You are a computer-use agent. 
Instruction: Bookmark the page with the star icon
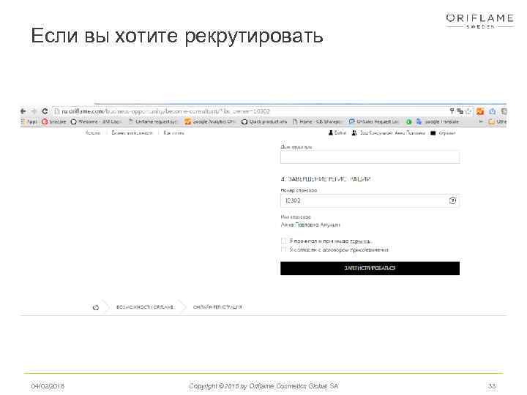(x=468, y=111)
